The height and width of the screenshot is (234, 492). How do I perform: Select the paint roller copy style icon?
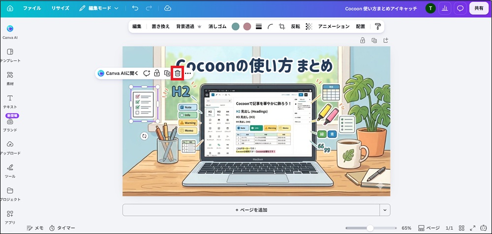point(378,26)
